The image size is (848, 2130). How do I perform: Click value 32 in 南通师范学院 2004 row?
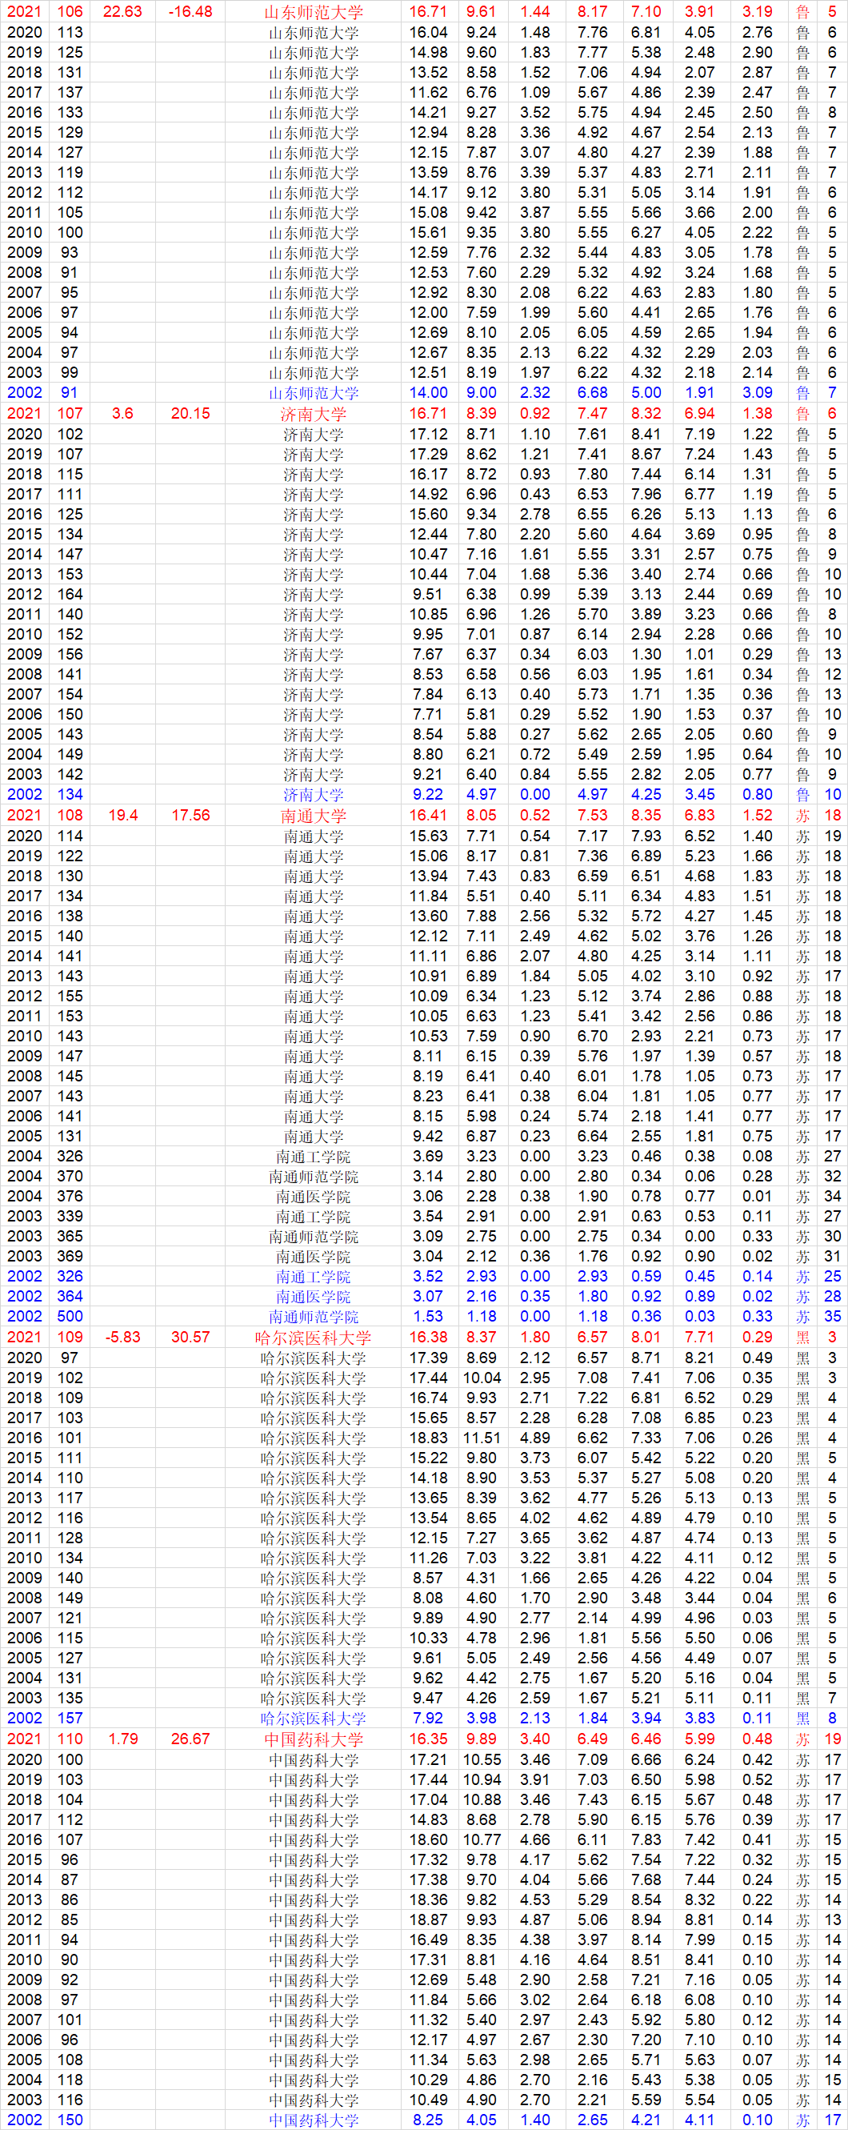(x=832, y=1176)
